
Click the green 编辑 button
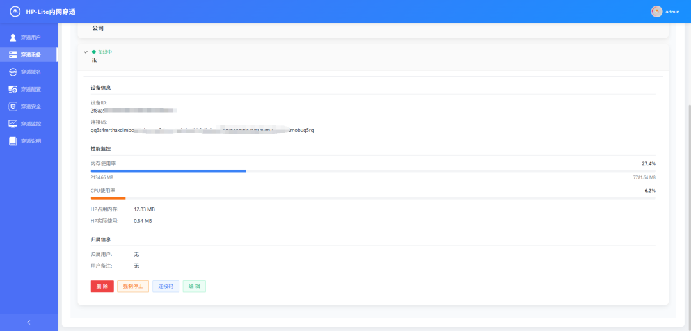pos(194,286)
